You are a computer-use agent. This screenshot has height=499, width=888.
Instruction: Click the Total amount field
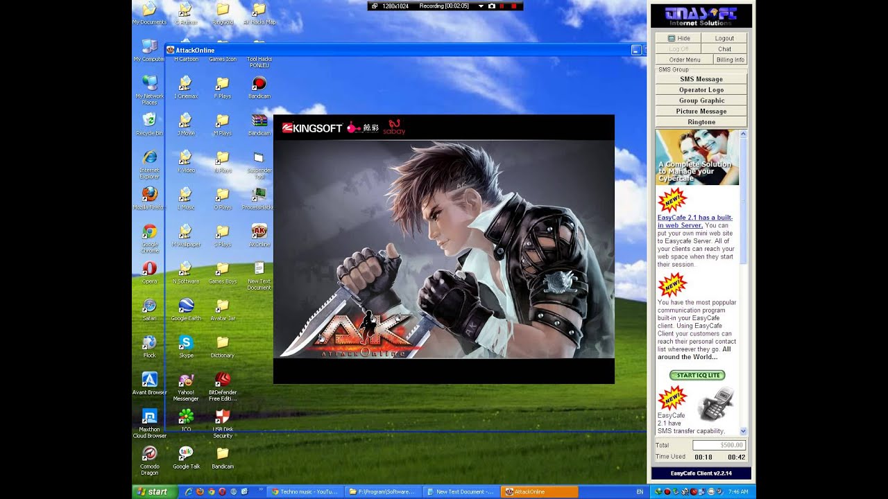point(719,445)
